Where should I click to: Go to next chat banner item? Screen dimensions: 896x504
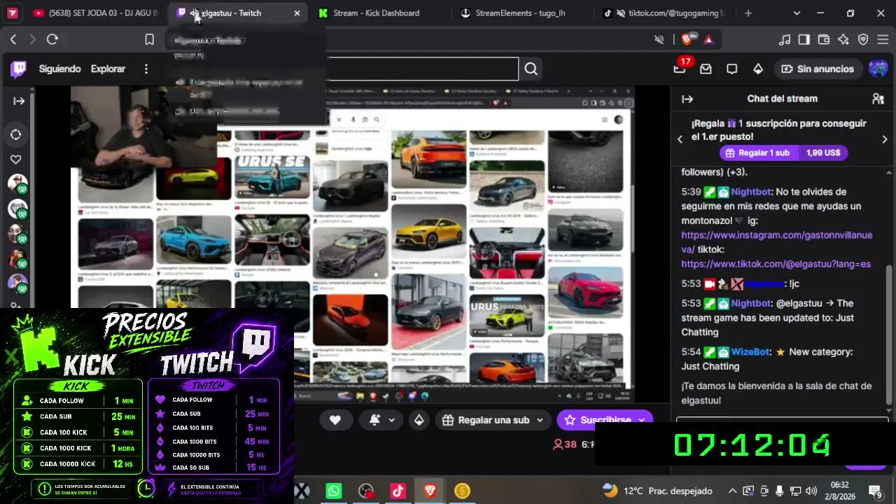(885, 139)
